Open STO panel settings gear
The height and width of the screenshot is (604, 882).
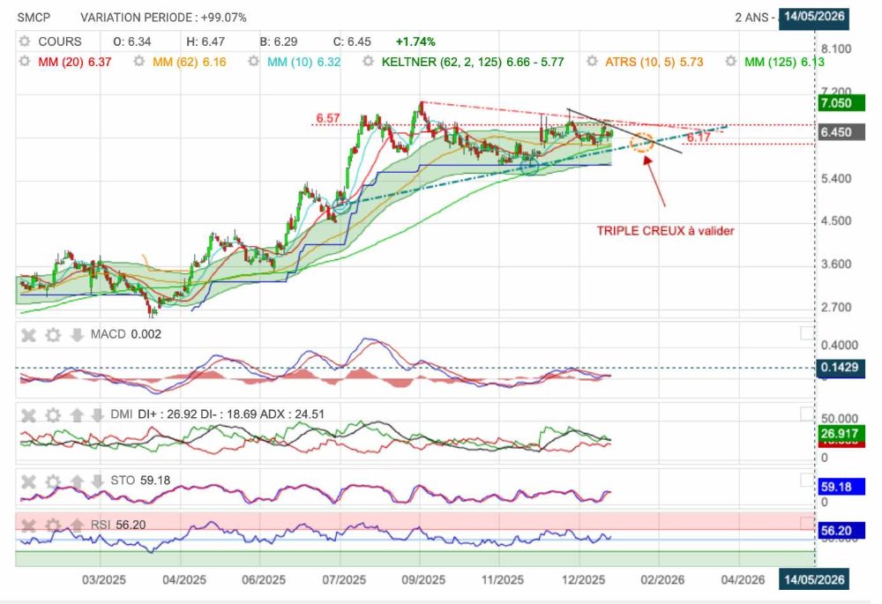[x=53, y=481]
